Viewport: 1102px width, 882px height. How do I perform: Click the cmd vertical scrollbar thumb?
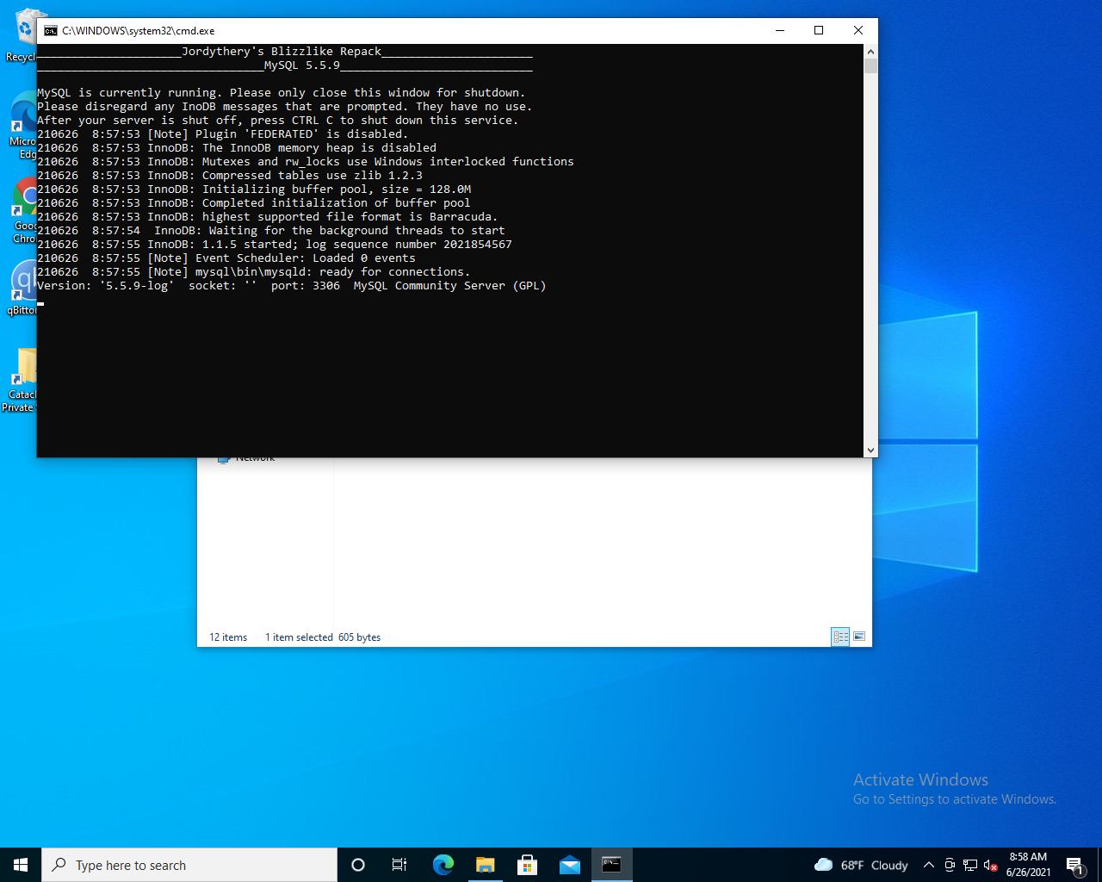click(870, 66)
